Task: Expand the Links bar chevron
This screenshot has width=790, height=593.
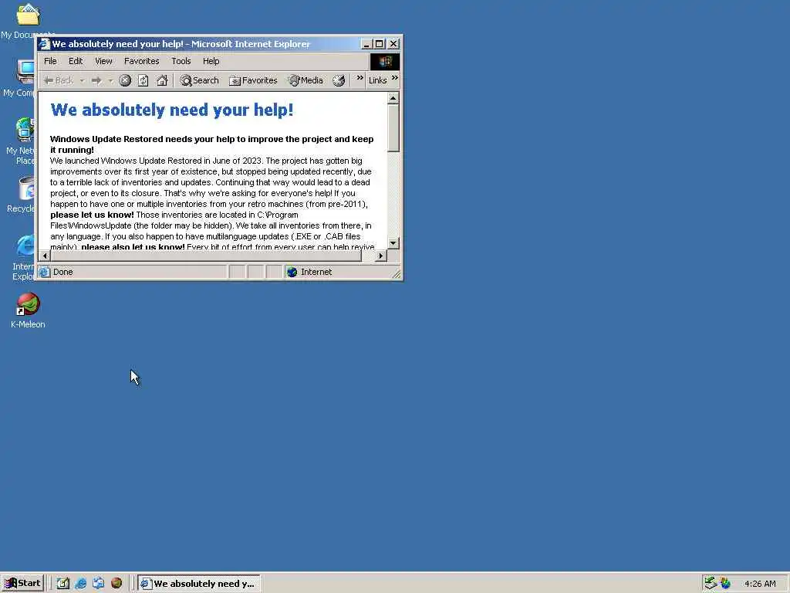Action: (x=394, y=78)
